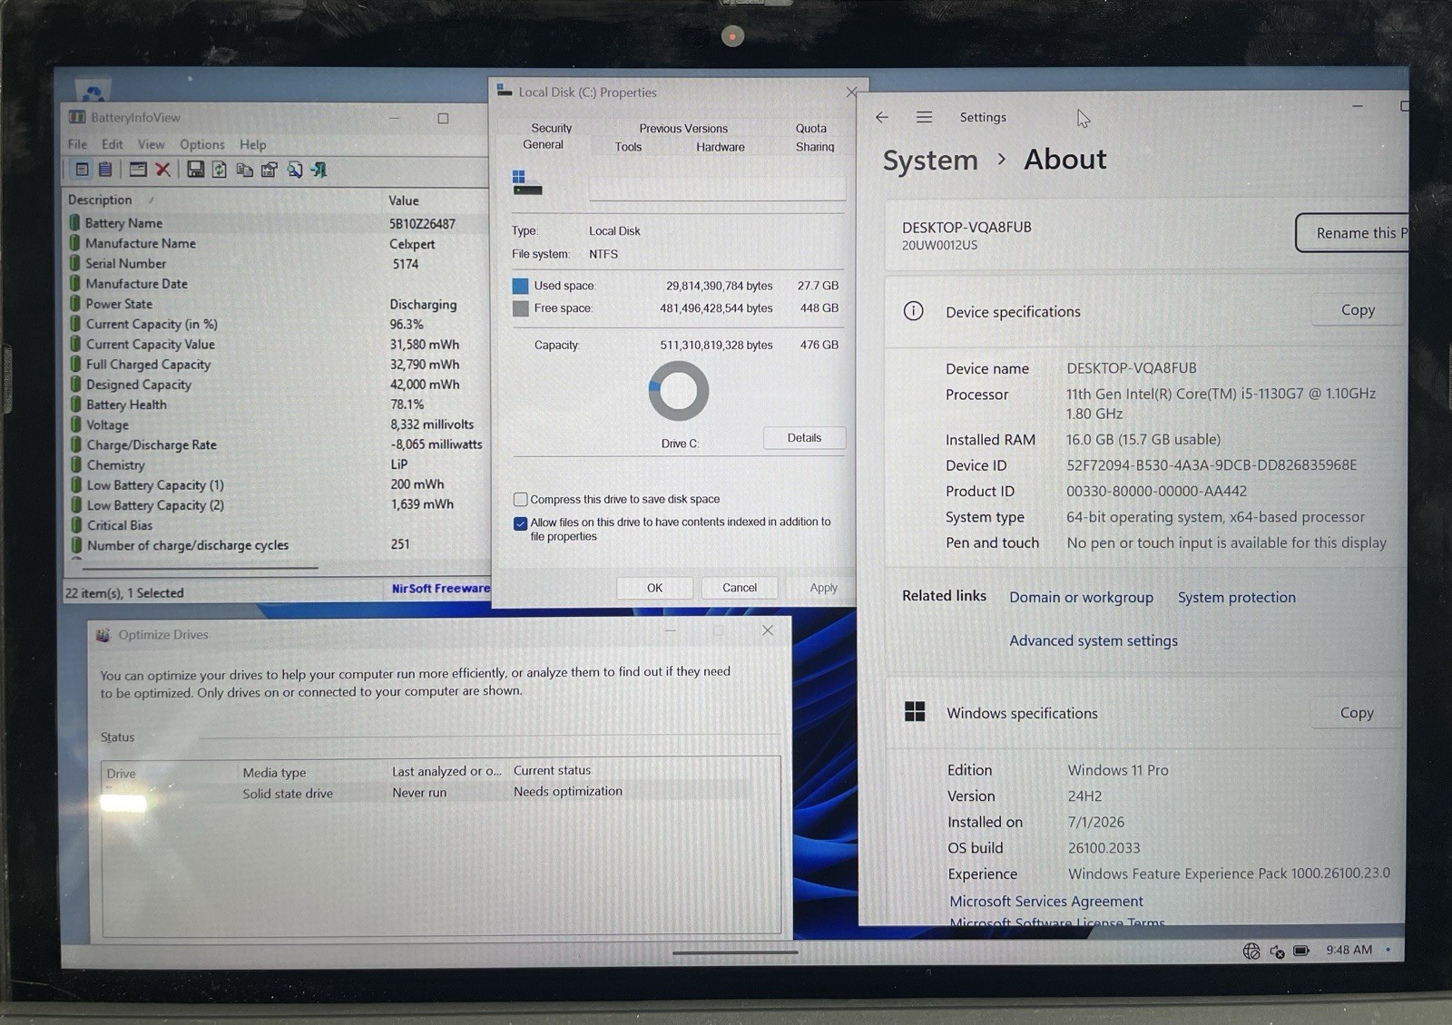Click the Optimize Drives title bar icon

pyautogui.click(x=103, y=635)
